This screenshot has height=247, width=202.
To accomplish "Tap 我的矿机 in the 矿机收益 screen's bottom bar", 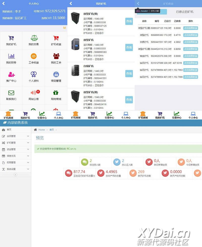I will click(x=160, y=115).
